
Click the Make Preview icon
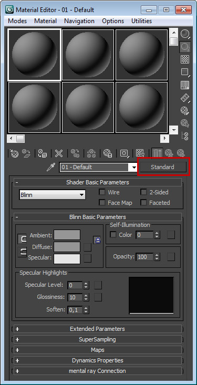click(185, 98)
